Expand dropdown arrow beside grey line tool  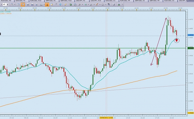pos(94,5)
